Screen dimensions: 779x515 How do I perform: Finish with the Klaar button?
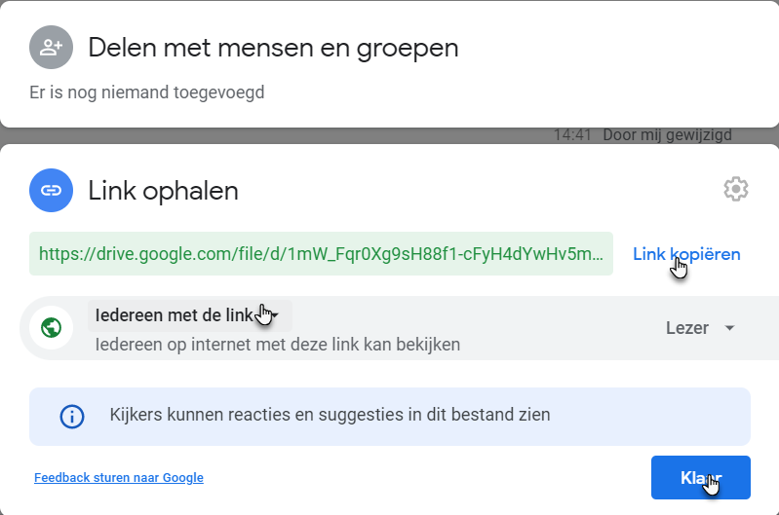pyautogui.click(x=700, y=478)
